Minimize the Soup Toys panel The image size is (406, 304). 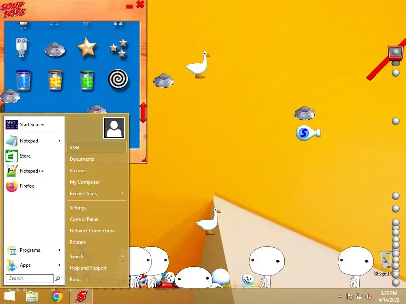click(x=130, y=6)
